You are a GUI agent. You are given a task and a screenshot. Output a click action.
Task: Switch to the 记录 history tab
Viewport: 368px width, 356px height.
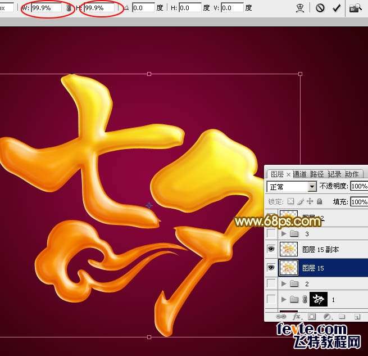(334, 174)
